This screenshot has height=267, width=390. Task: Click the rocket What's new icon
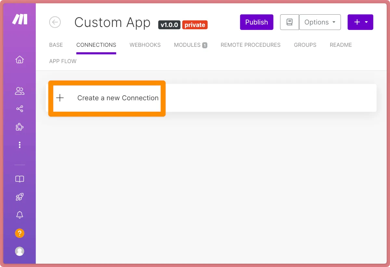point(19,197)
